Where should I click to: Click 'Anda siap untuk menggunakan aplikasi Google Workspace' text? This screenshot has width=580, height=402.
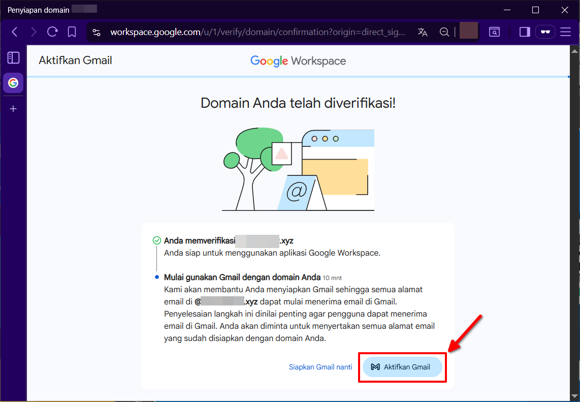pyautogui.click(x=272, y=253)
